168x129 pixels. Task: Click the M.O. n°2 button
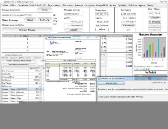click(44, 20)
